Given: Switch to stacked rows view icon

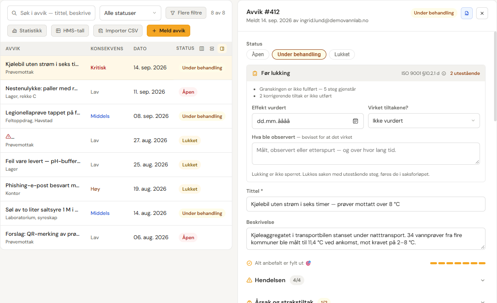Looking at the screenshot, I should tap(212, 49).
